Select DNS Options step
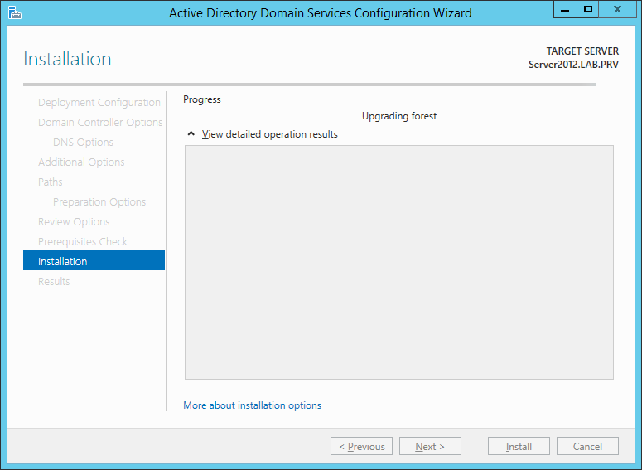The width and height of the screenshot is (642, 470). pos(83,143)
